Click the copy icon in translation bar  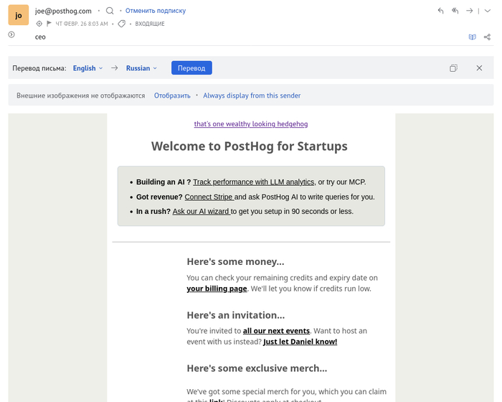tap(453, 68)
